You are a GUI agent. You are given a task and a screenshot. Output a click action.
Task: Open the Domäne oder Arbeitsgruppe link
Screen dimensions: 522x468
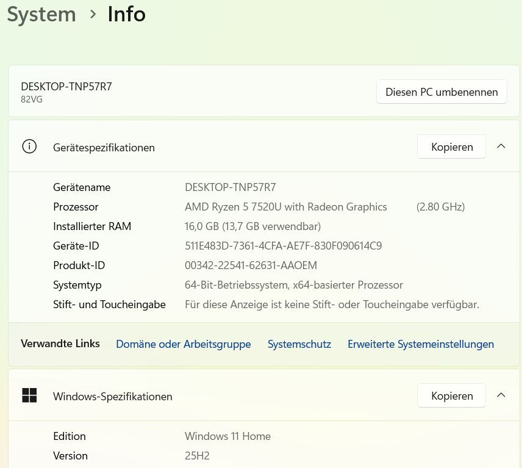coord(183,344)
